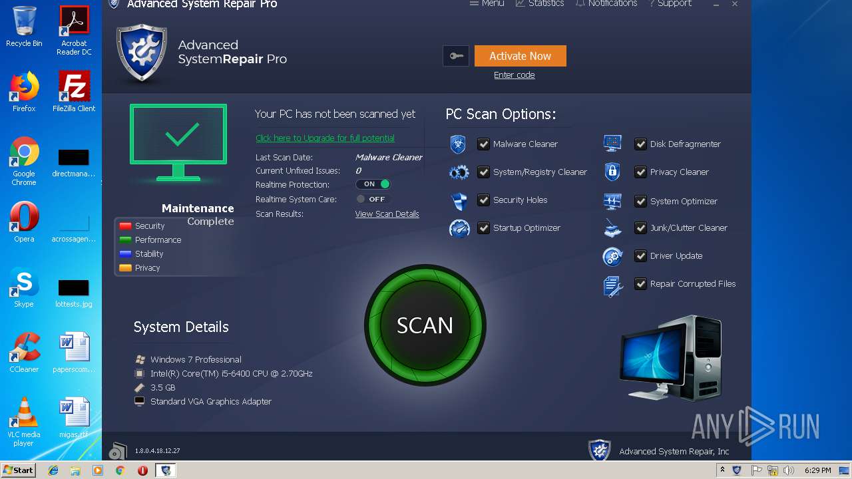Click the blue Stability legend swatch

tap(125, 254)
